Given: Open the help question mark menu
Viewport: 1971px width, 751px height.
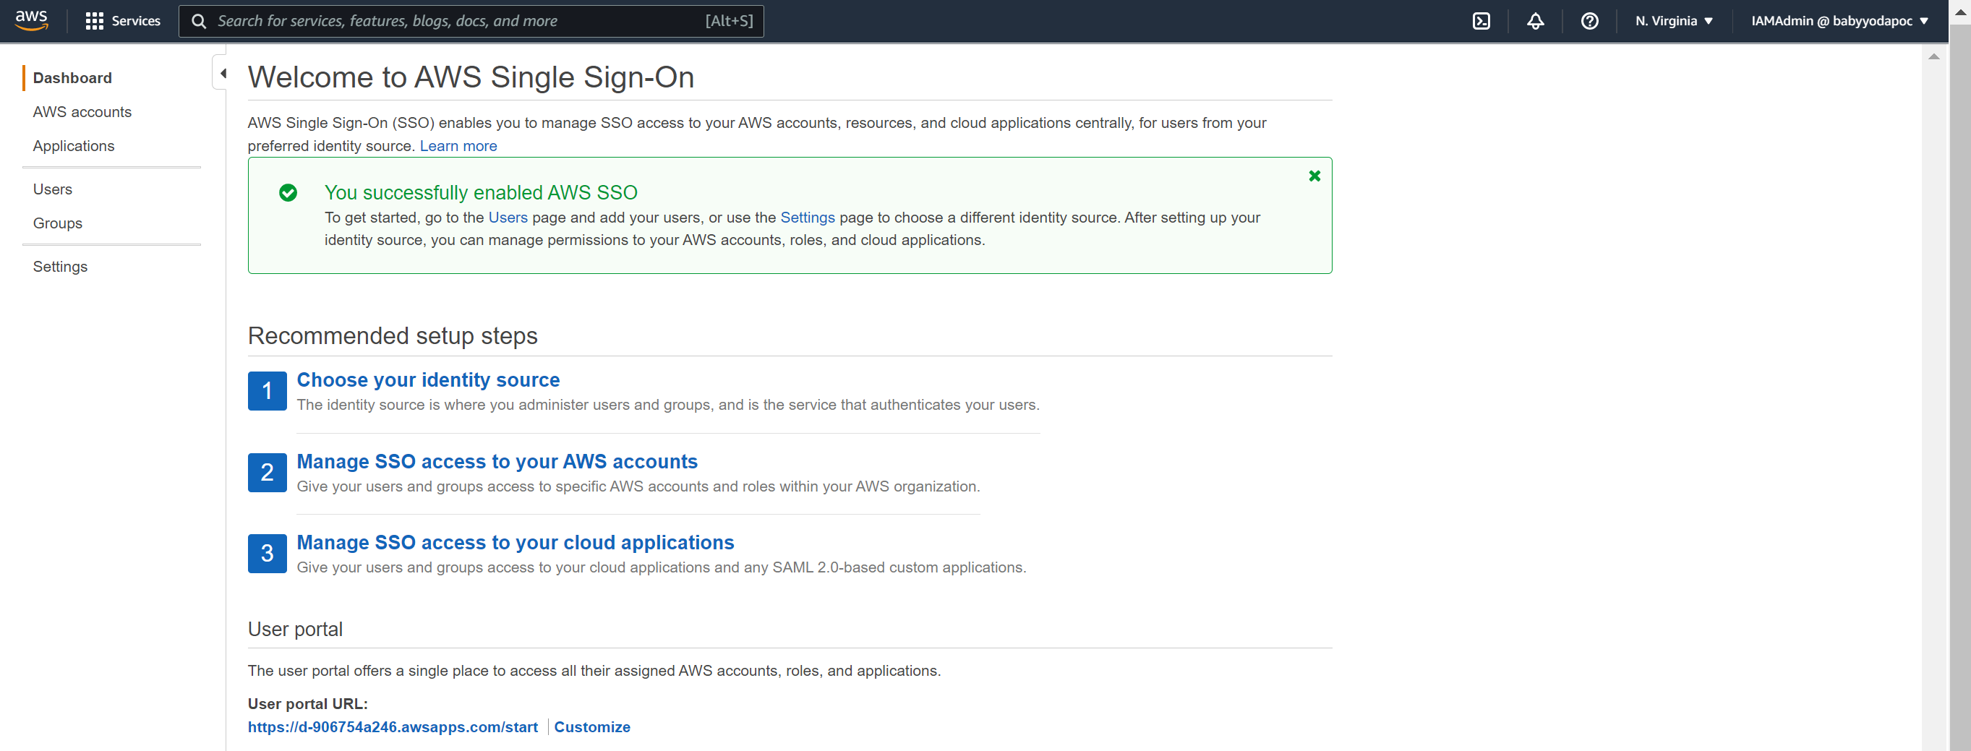Looking at the screenshot, I should [x=1589, y=21].
